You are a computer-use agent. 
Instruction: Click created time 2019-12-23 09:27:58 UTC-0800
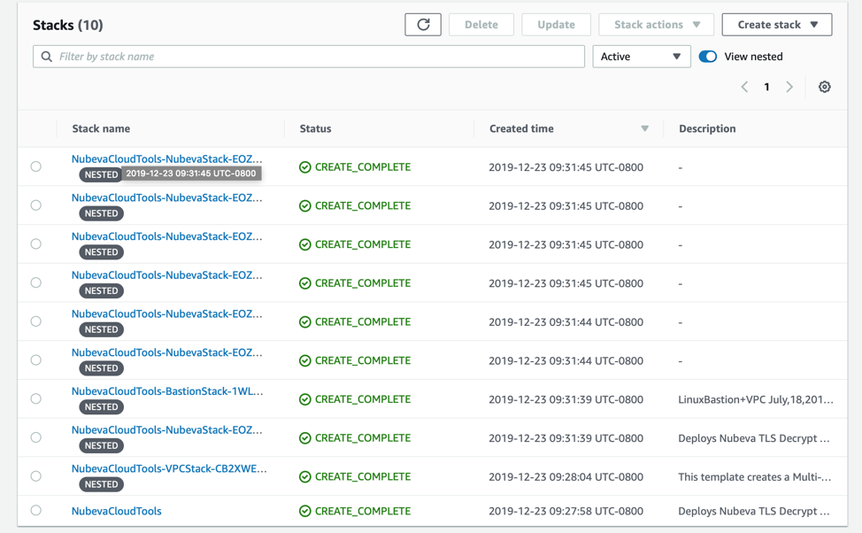click(x=566, y=511)
